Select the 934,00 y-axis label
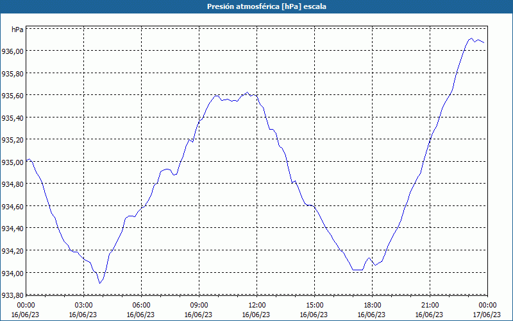 (12, 273)
